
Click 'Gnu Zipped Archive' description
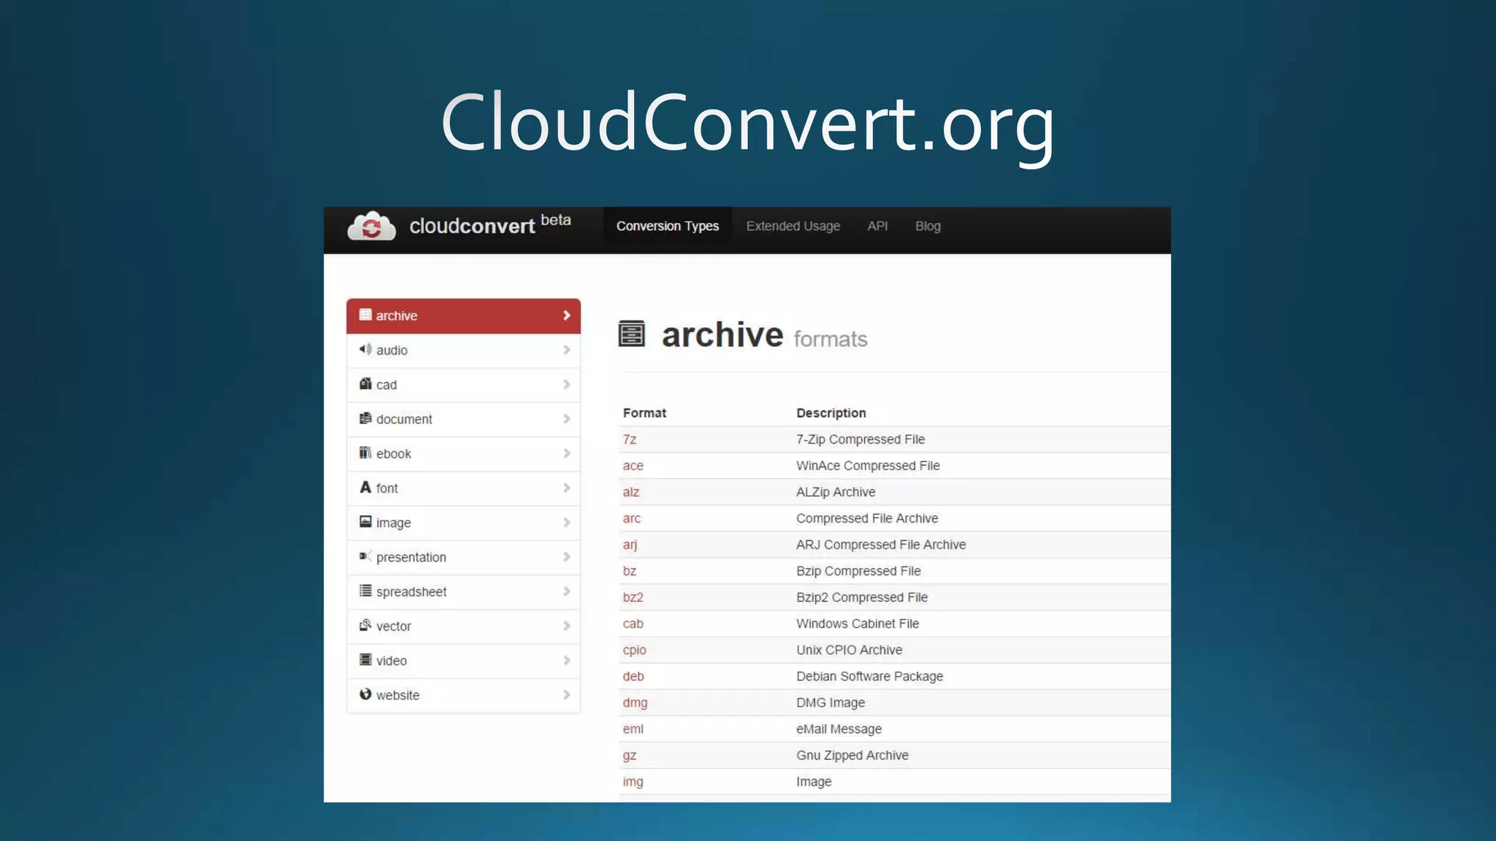pyautogui.click(x=852, y=756)
